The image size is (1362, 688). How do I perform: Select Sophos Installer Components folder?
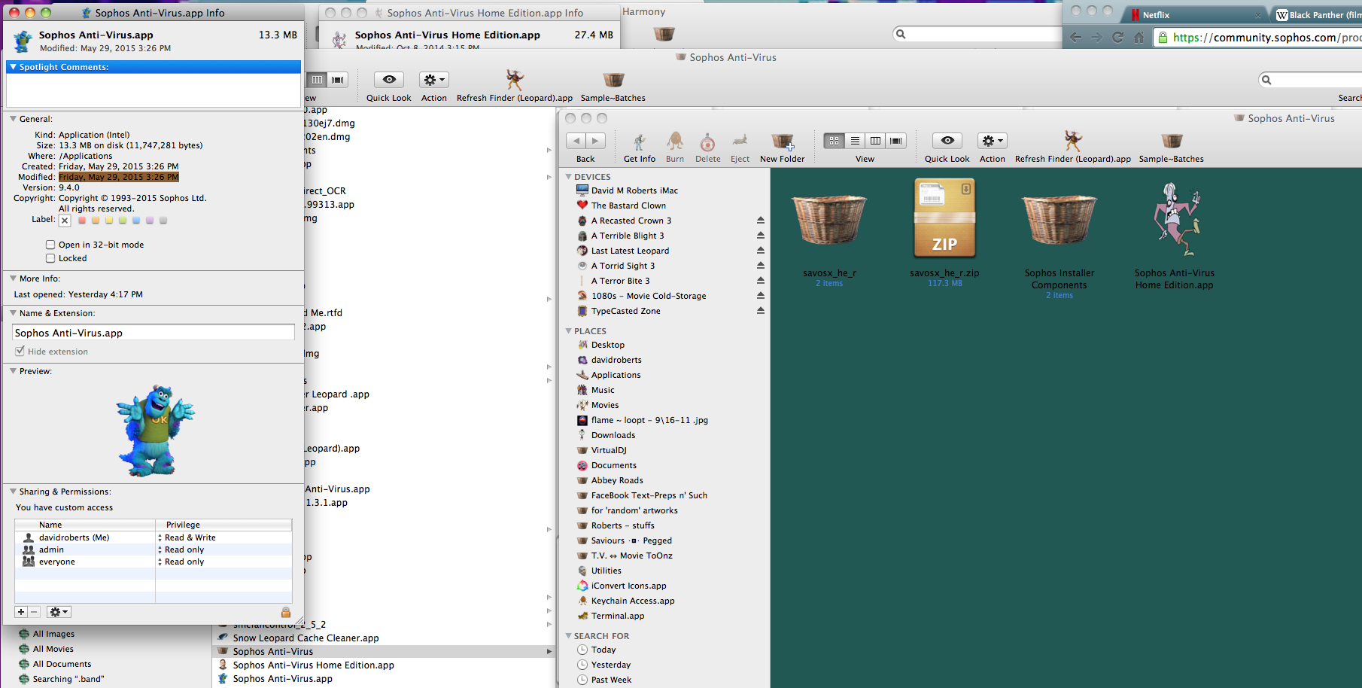(x=1059, y=220)
